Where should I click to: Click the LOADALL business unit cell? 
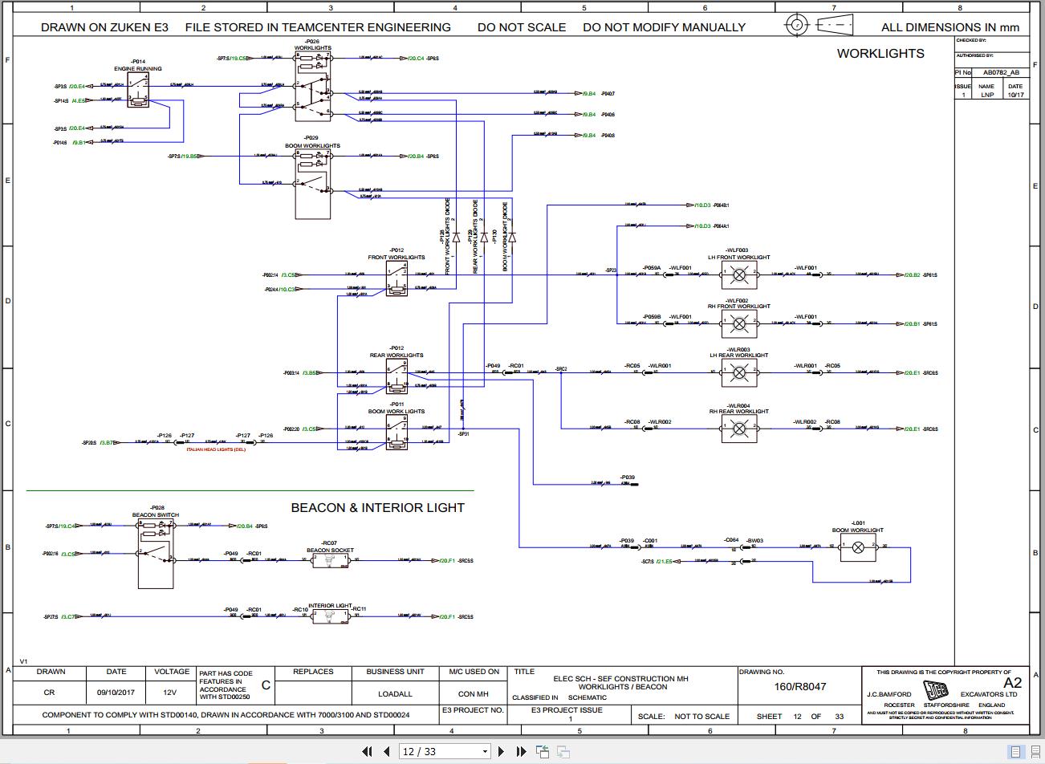click(x=395, y=693)
